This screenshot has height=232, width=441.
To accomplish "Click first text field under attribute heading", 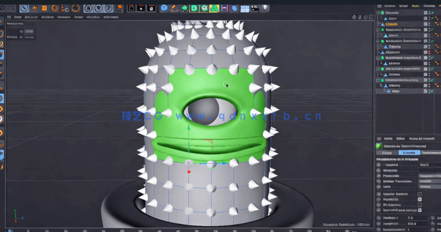I will pyautogui.click(x=430, y=165).
